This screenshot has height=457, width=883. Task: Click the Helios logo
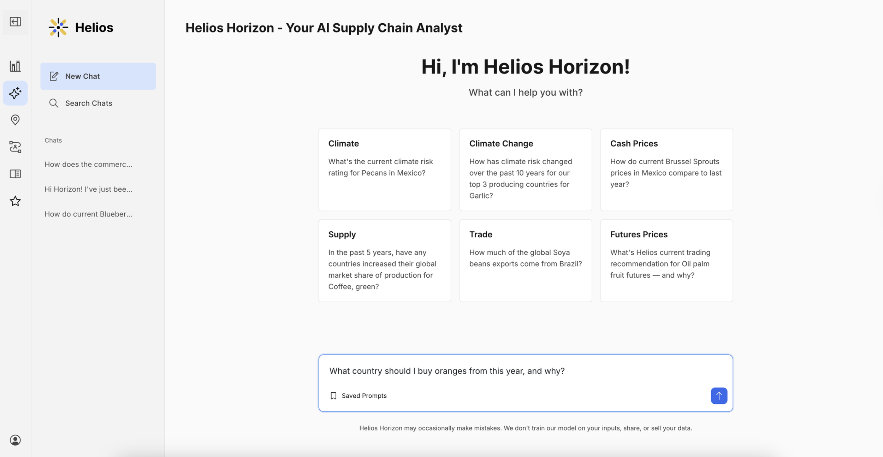point(81,28)
